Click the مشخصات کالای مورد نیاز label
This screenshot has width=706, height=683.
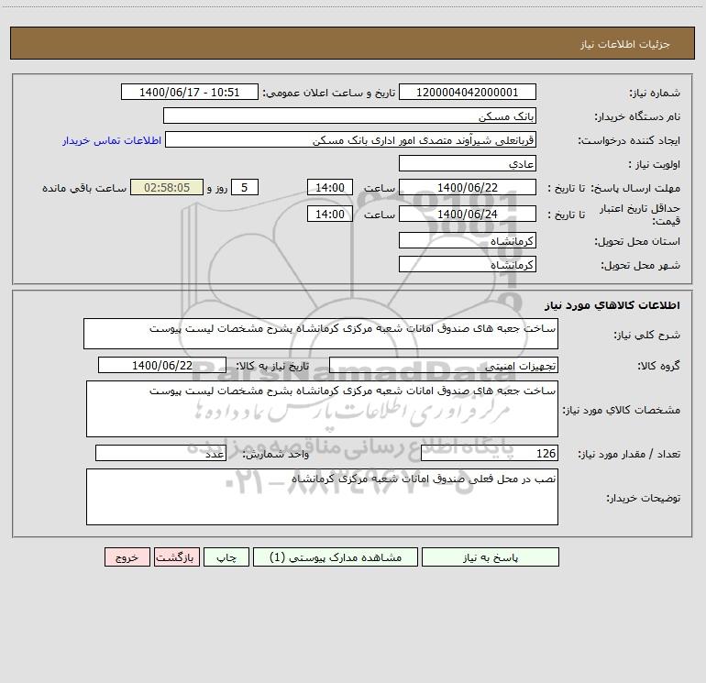pos(622,410)
